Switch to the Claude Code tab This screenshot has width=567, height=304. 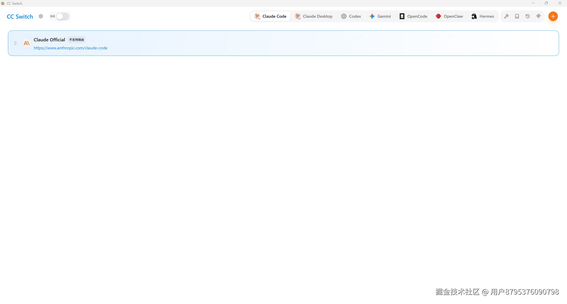point(270,16)
